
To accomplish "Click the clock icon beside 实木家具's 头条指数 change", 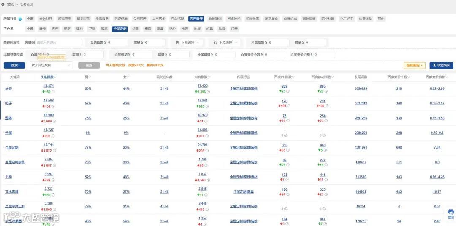I will click(53, 195).
